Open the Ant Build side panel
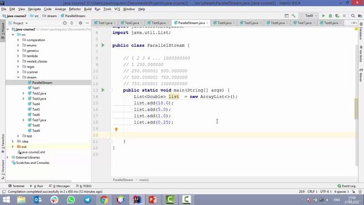This screenshot has width=364, height=205. coord(361,54)
